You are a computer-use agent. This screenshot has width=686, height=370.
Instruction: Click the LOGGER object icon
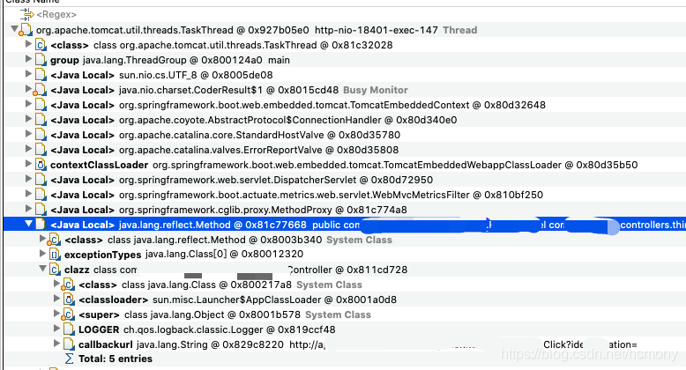(x=69, y=329)
